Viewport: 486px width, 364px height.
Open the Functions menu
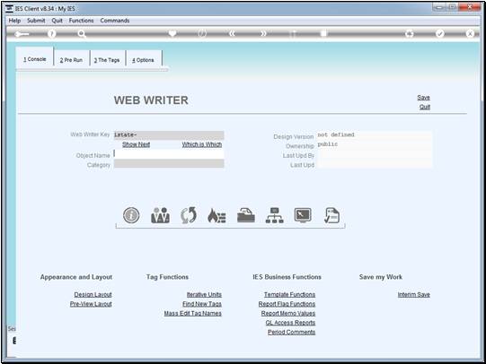pos(81,21)
